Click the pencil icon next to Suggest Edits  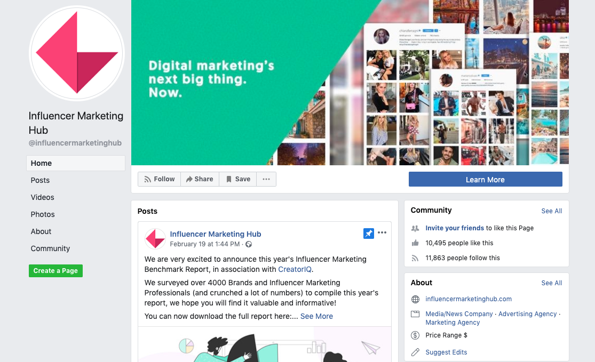coord(416,352)
